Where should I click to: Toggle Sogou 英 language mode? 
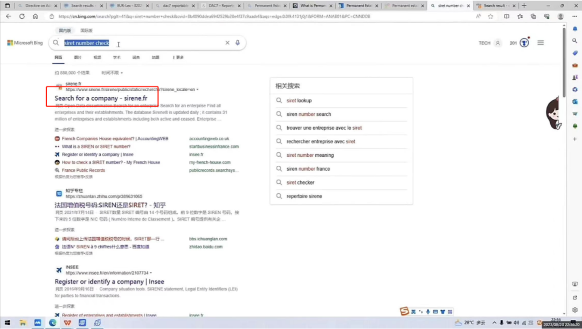pos(413,312)
